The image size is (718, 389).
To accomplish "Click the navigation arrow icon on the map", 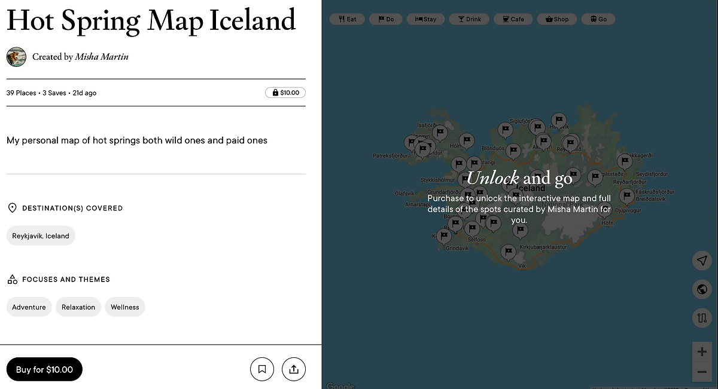I will [702, 261].
